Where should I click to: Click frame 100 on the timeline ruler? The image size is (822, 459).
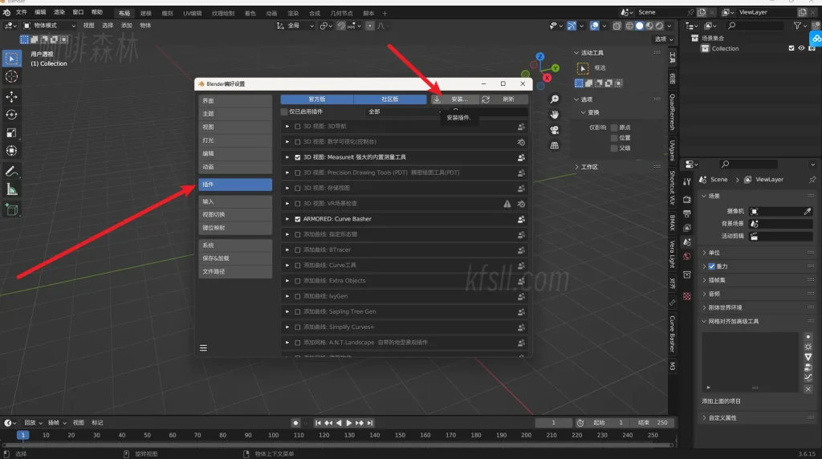[x=274, y=435]
